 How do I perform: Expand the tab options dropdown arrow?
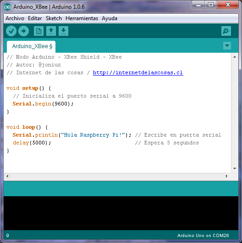pyautogui.click(x=227, y=45)
